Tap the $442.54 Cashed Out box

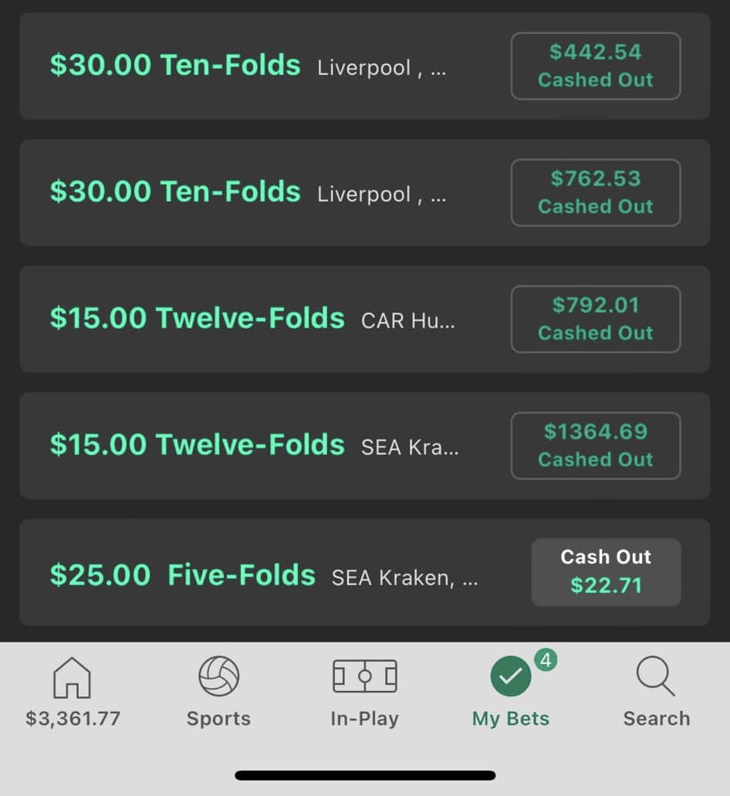pyautogui.click(x=595, y=66)
